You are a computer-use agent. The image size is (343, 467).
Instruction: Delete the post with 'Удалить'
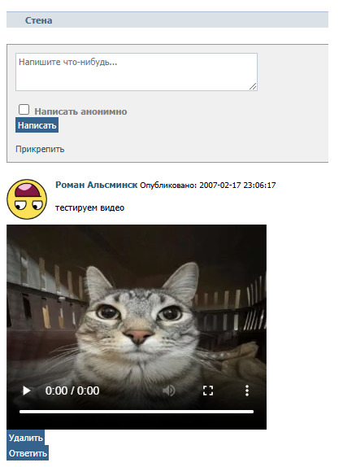click(x=25, y=438)
